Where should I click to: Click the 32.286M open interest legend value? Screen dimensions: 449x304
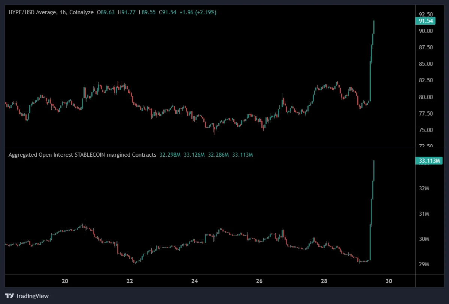tap(218, 155)
